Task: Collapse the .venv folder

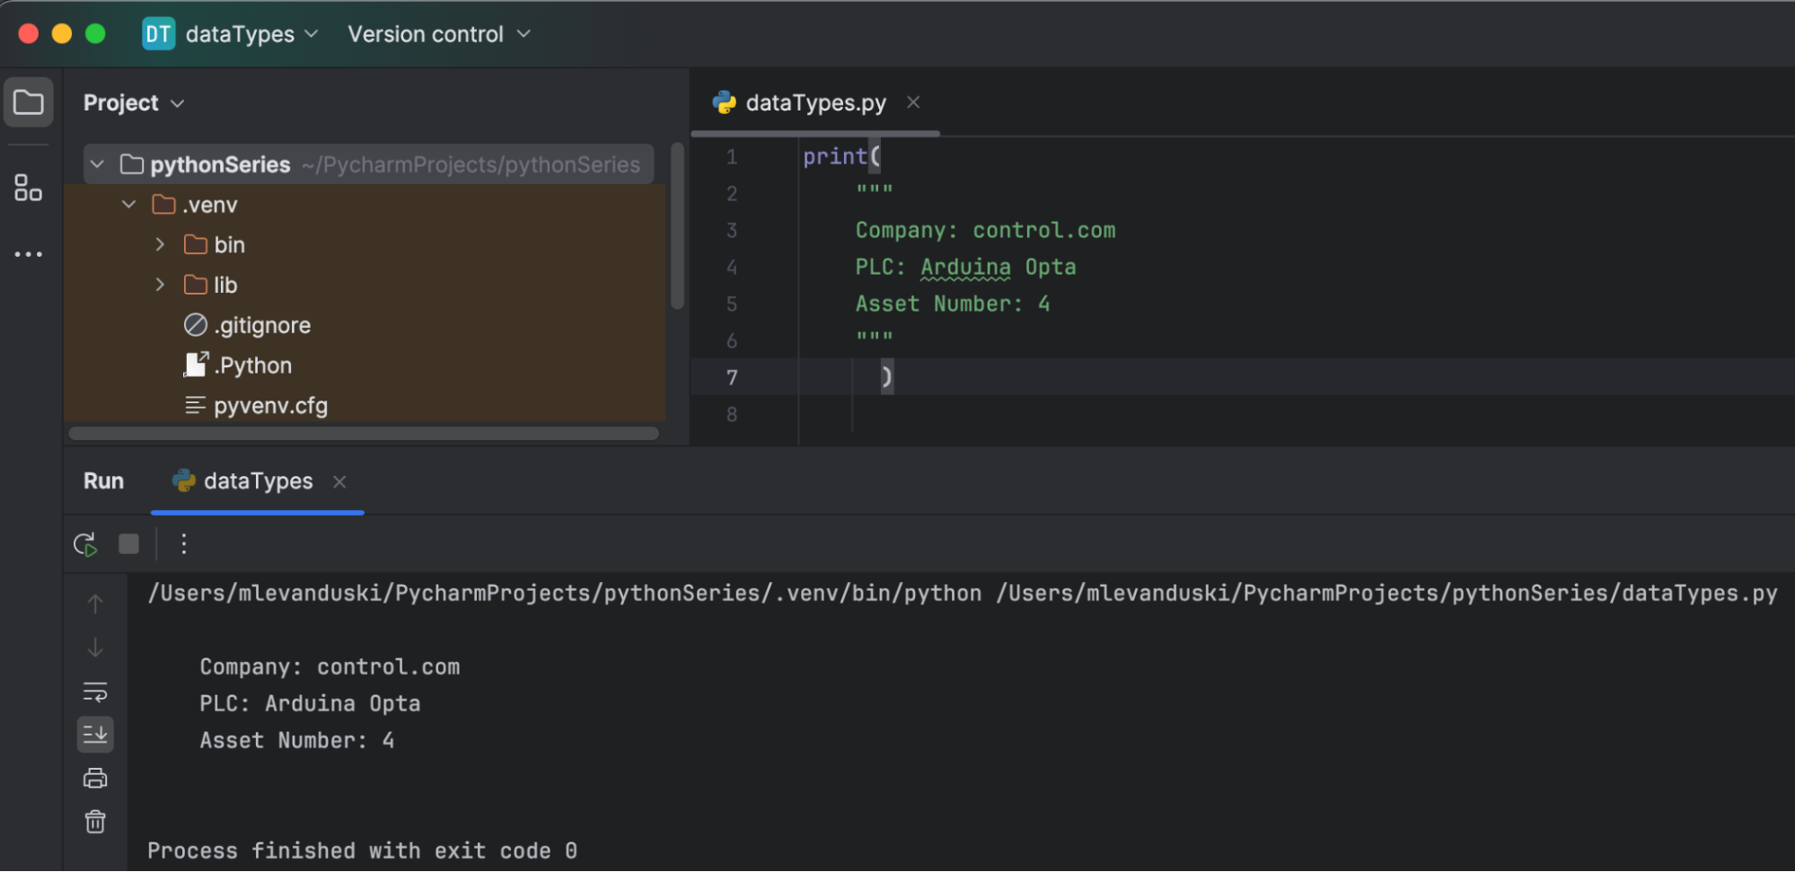Action: (128, 204)
